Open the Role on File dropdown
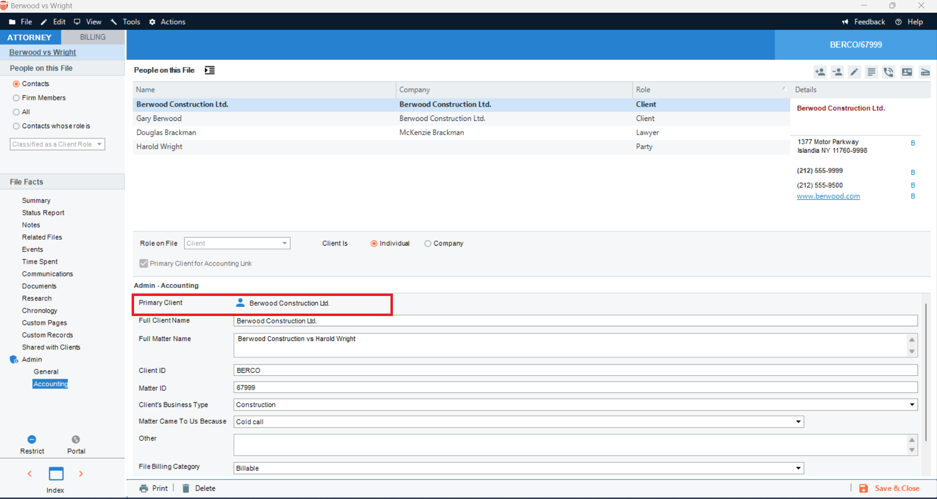This screenshot has width=937, height=499. [x=237, y=243]
